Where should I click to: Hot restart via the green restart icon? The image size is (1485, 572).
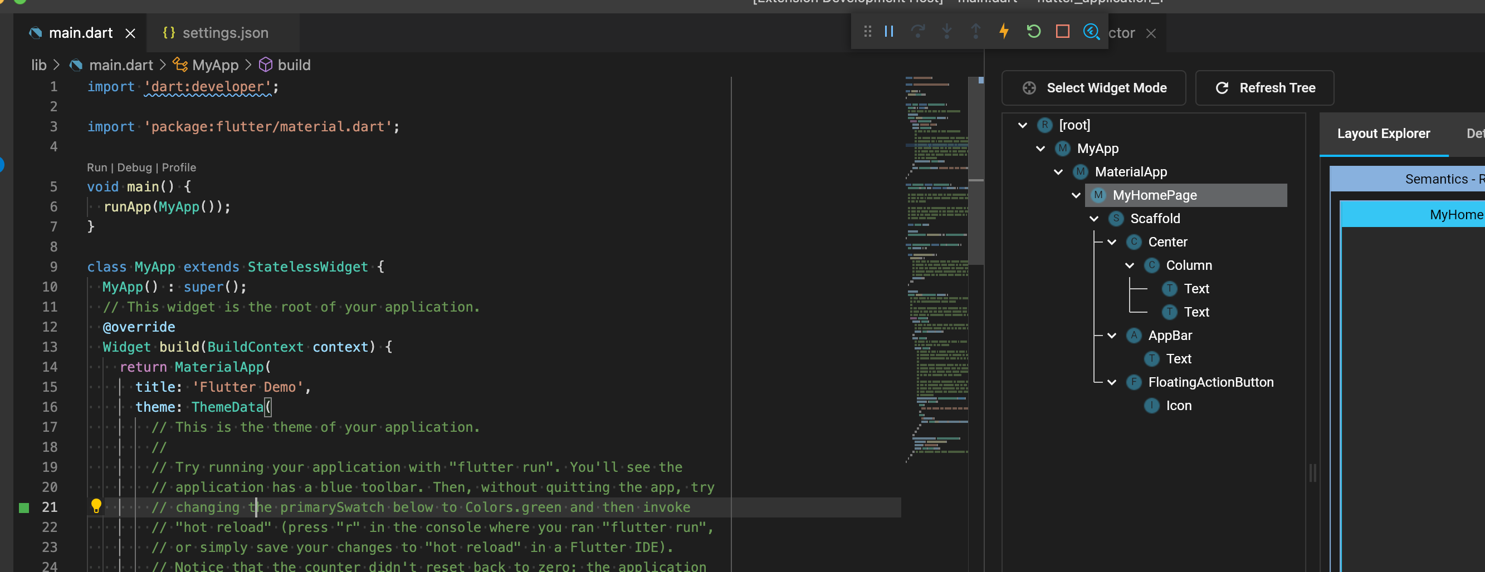click(1034, 32)
